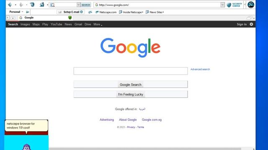Click the purple assistant character icon
Viewport: 268px width, 150px height.
(26, 147)
